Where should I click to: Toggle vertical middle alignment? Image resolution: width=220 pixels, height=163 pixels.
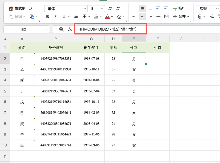tap(142, 9)
